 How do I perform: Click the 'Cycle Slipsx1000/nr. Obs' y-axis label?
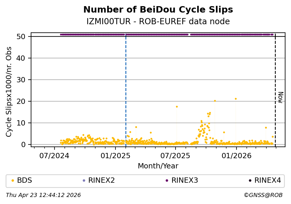[x=9, y=91]
